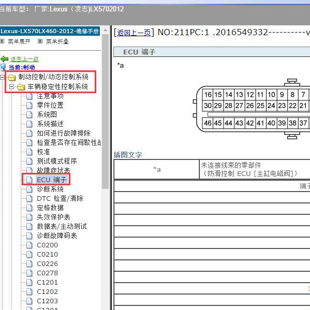The height and width of the screenshot is (310, 310).
Task: Click the page icon beside DTC 检查/清除
Action: (x=29, y=199)
